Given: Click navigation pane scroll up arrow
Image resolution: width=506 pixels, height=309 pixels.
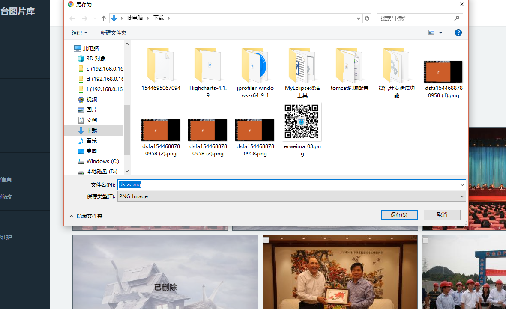Looking at the screenshot, I should pyautogui.click(x=127, y=44).
